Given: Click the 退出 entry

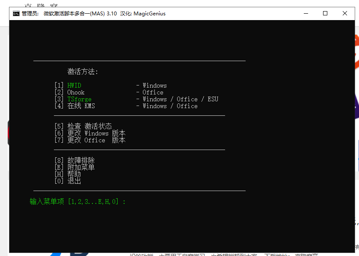Looking at the screenshot, I should (x=74, y=181).
